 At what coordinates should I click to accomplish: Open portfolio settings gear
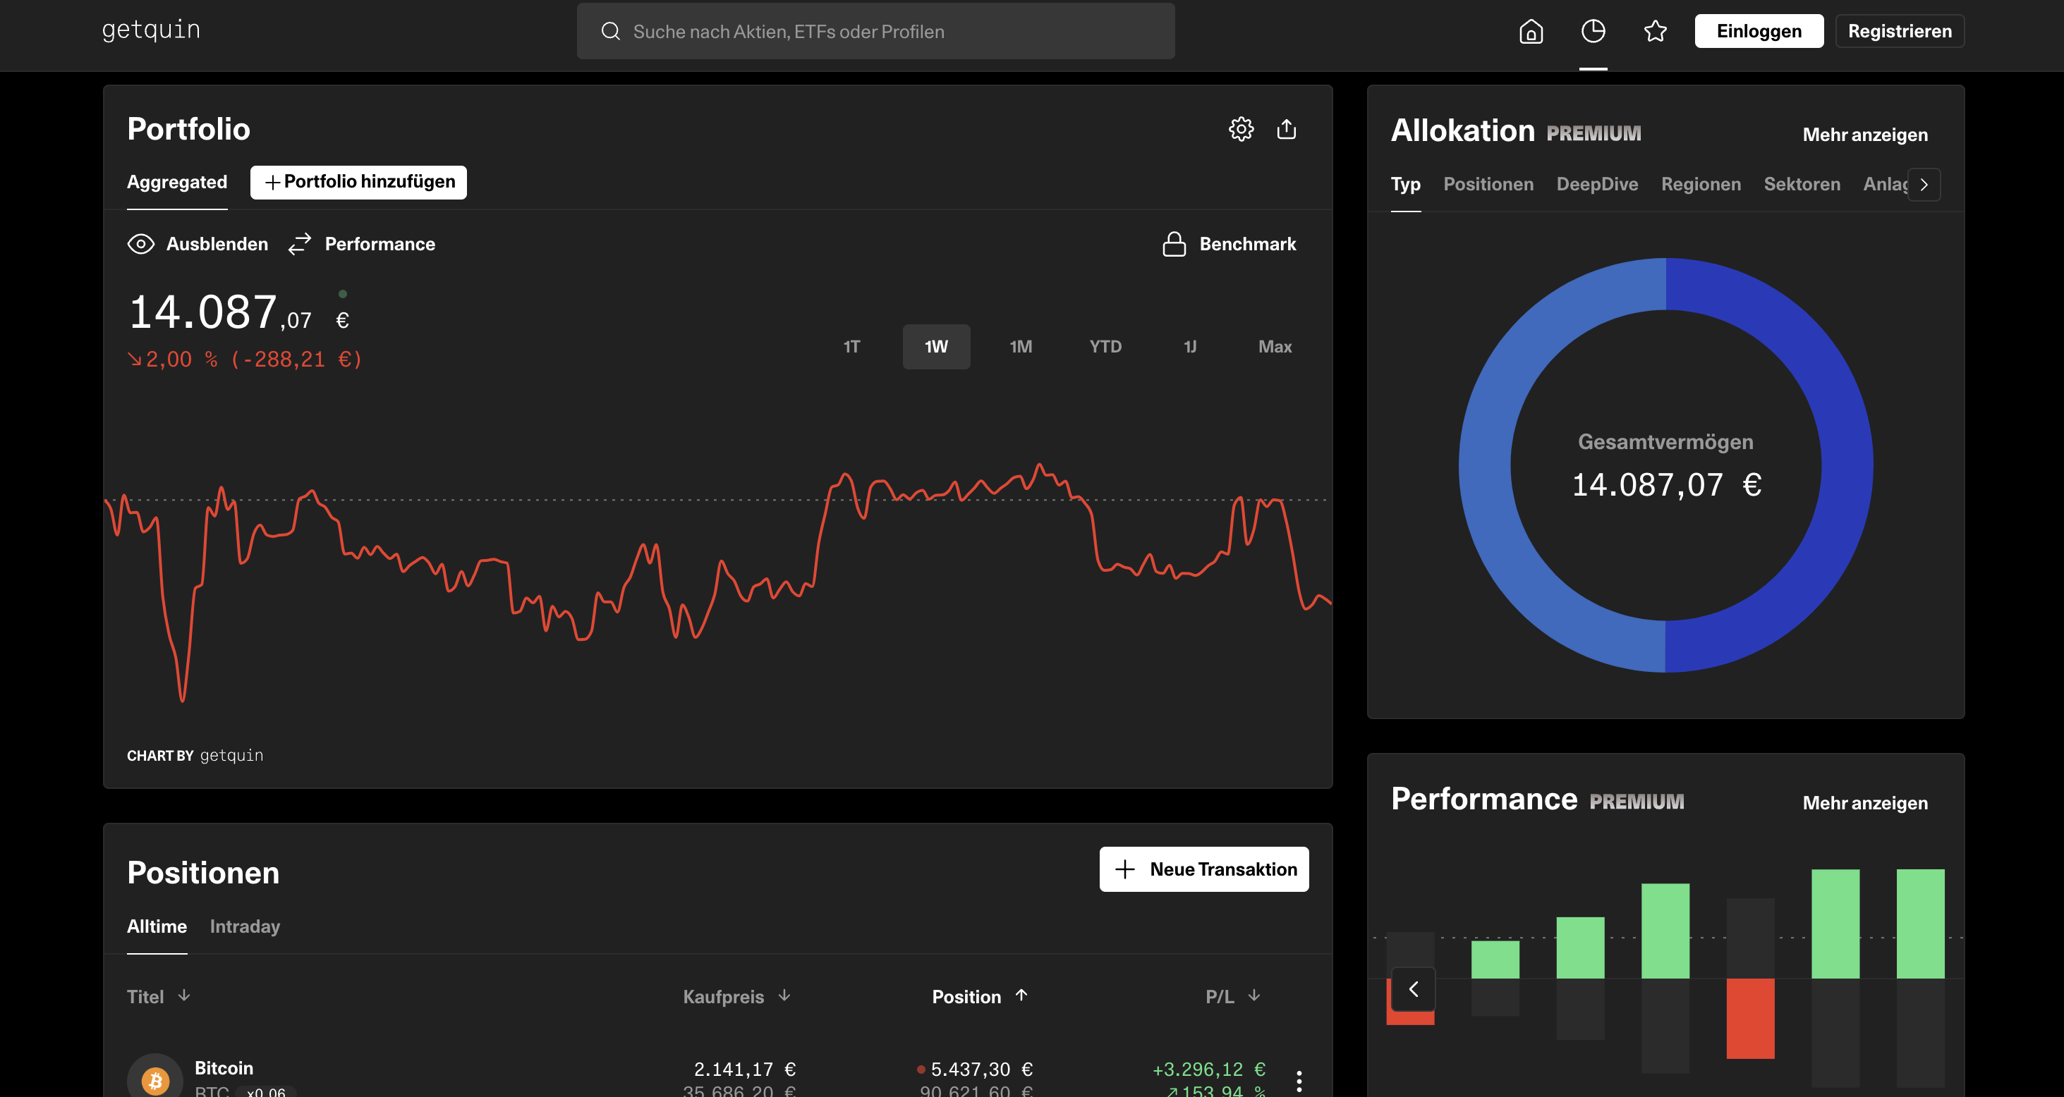pyautogui.click(x=1241, y=129)
